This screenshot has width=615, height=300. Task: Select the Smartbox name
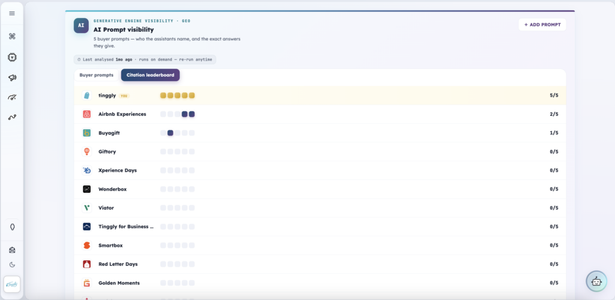pyautogui.click(x=111, y=245)
